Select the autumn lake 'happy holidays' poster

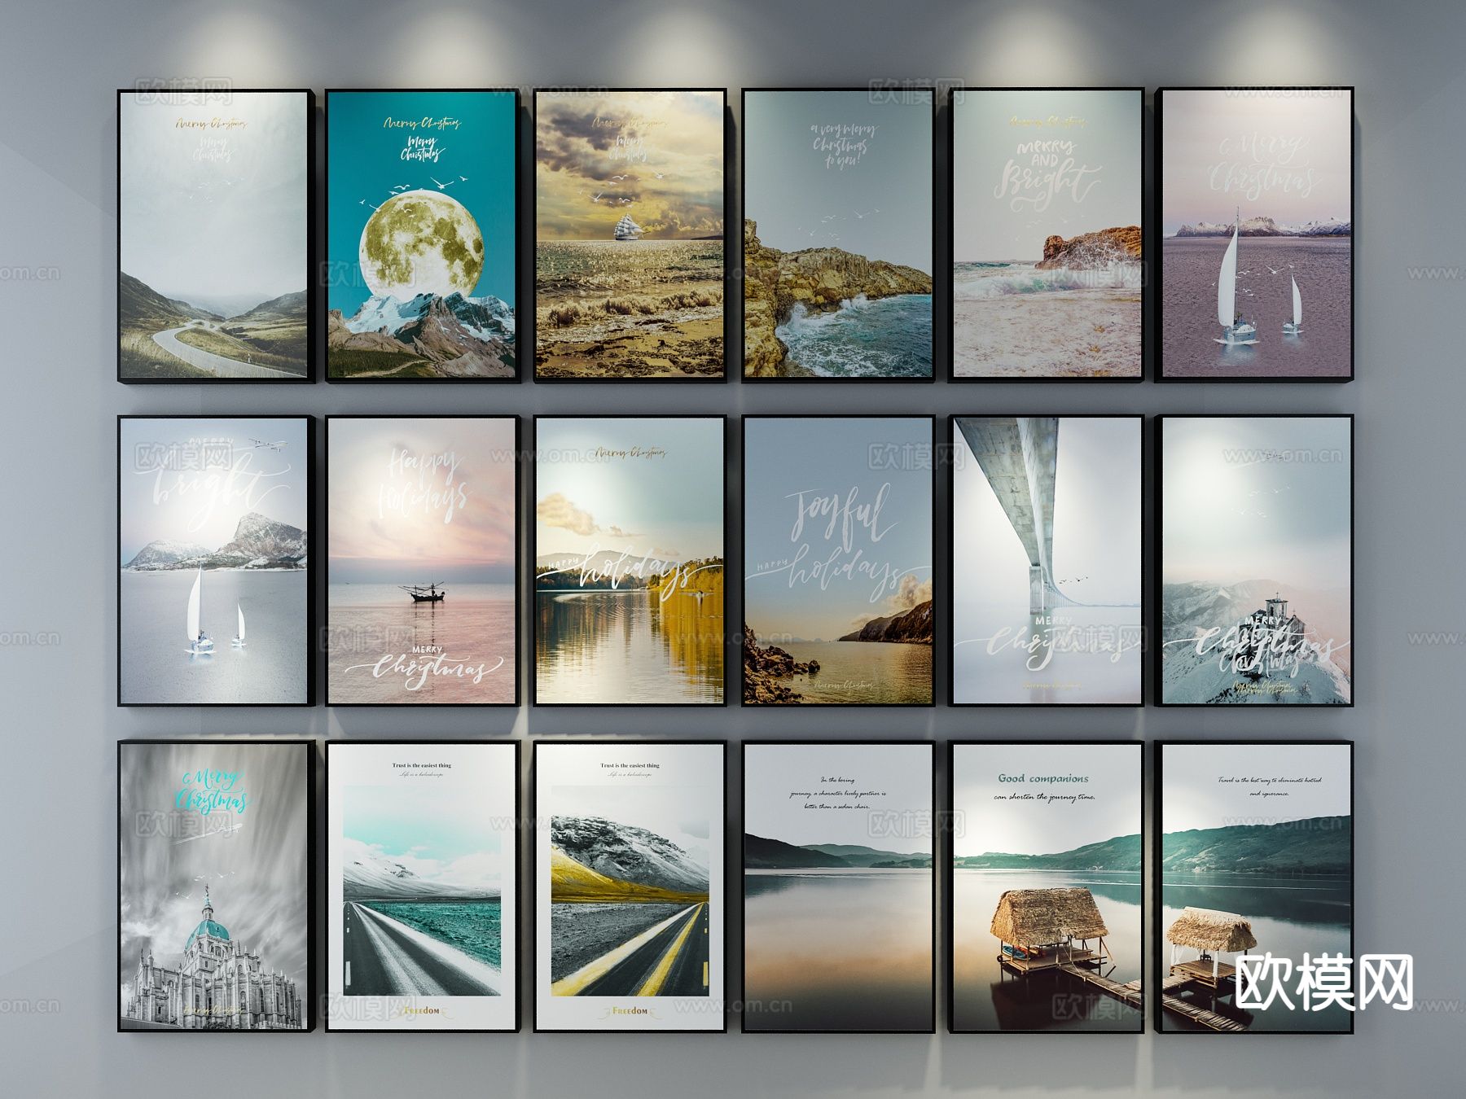[630, 561]
